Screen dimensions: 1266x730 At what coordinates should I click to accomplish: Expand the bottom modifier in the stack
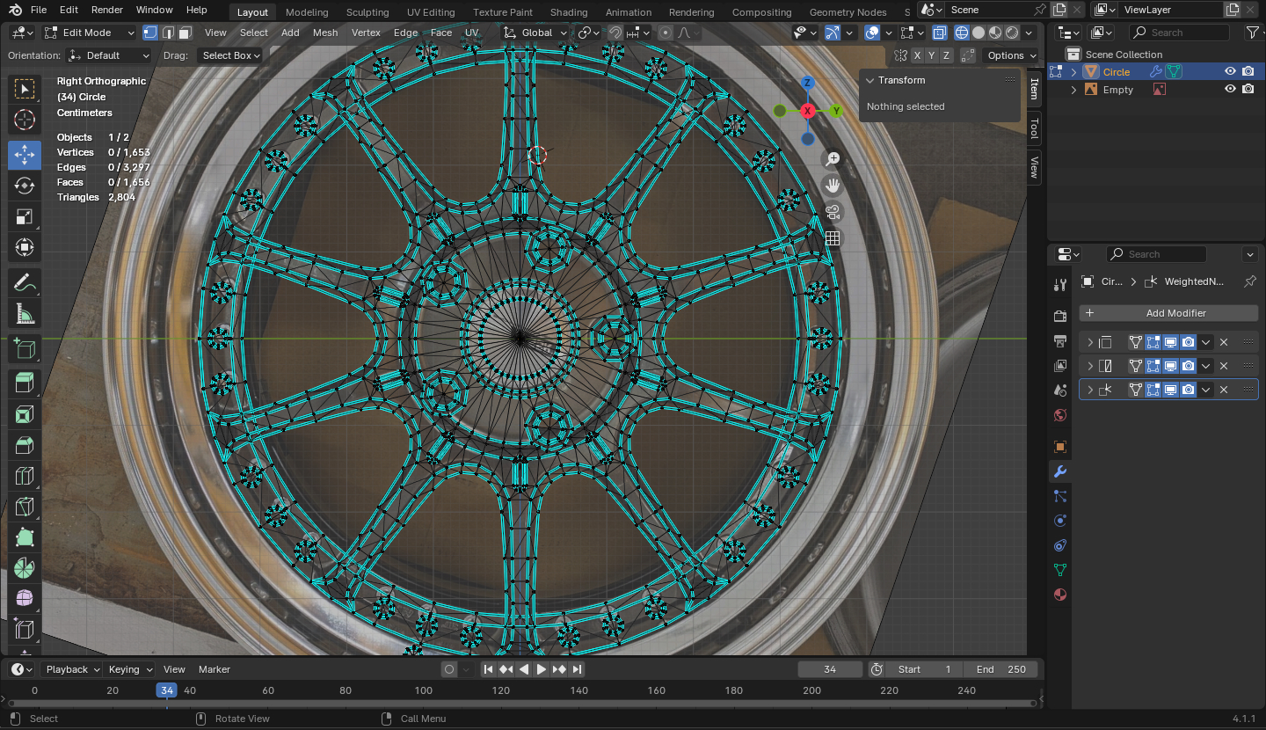coord(1090,389)
